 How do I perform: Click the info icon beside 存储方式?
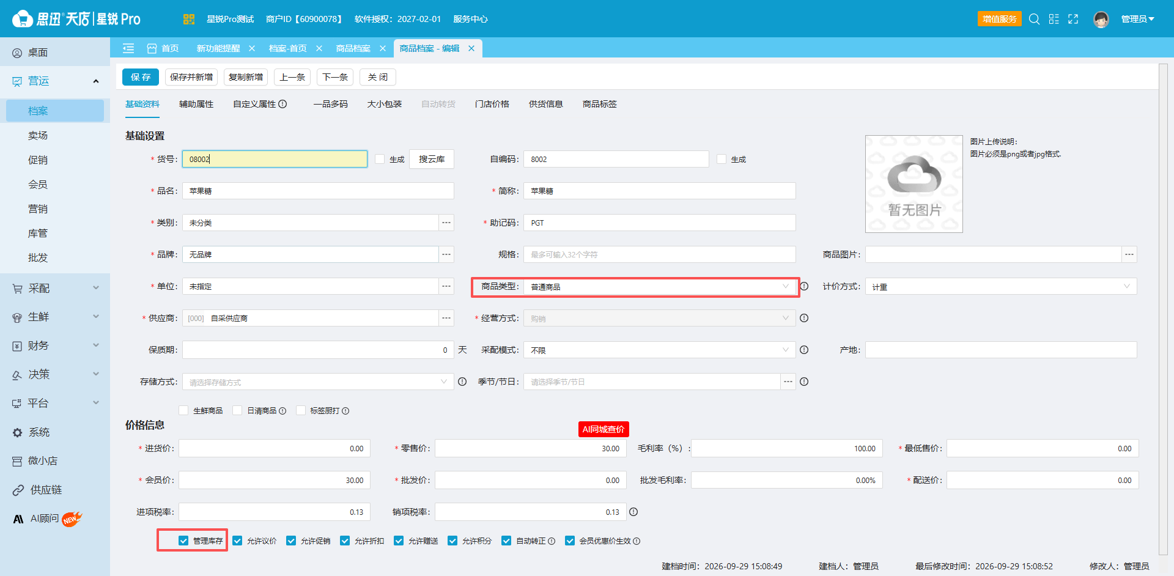coord(462,382)
